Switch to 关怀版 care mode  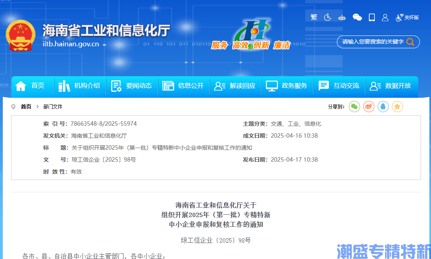(407, 17)
